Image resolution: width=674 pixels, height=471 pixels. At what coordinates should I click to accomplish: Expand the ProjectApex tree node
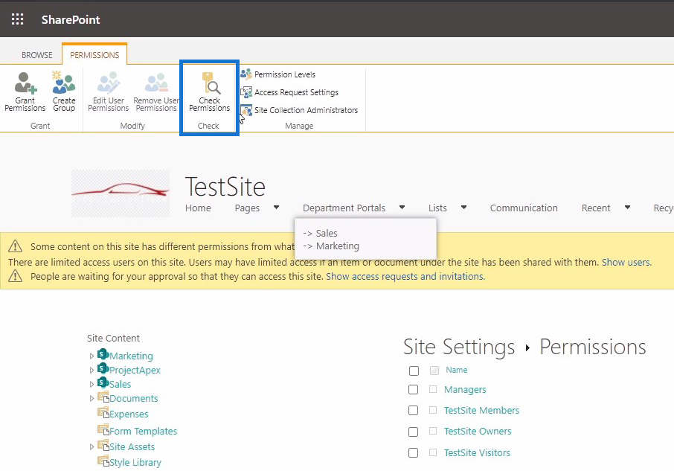92,370
